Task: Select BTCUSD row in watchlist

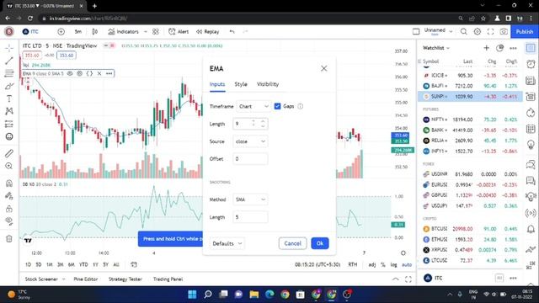Action: click(x=470, y=229)
